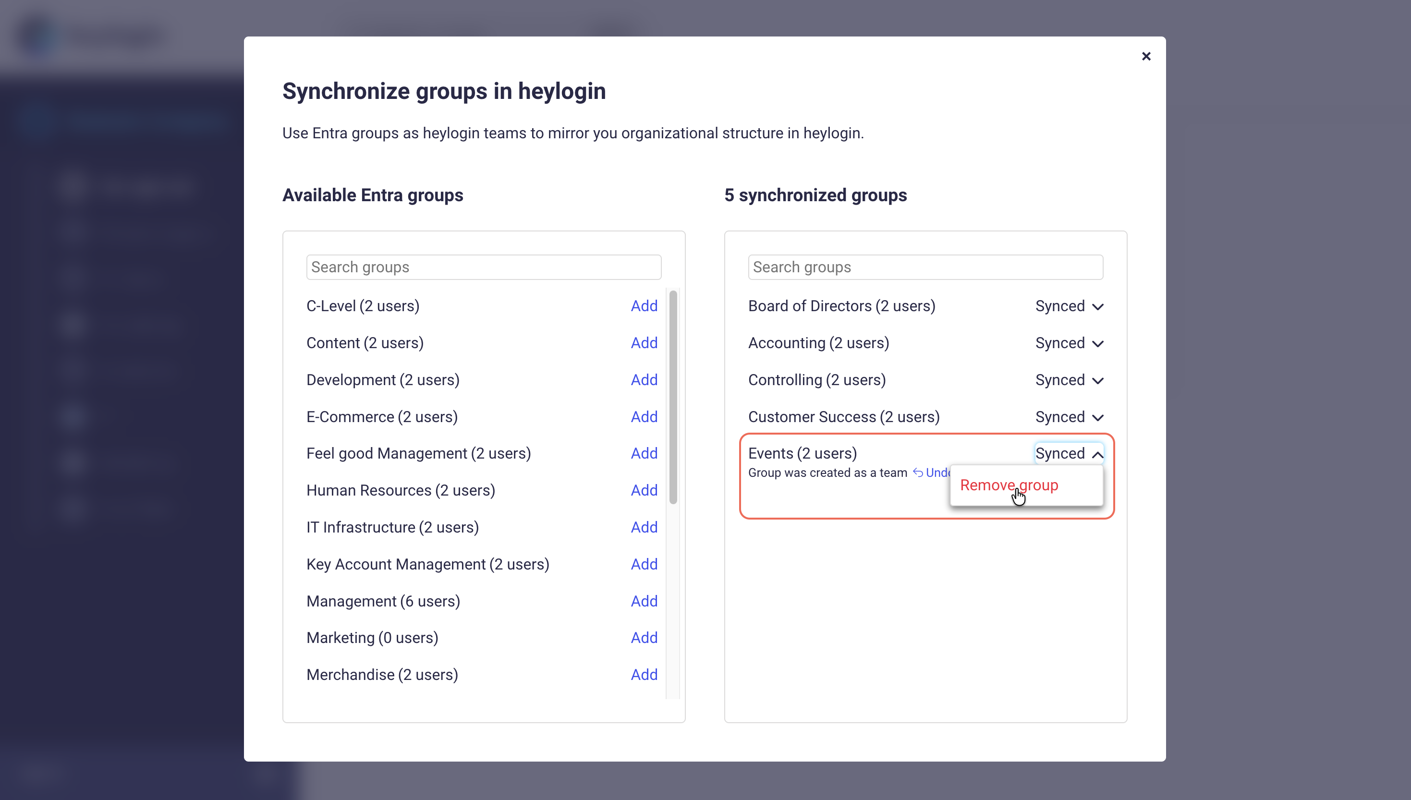This screenshot has width=1411, height=800.
Task: Add the Marketing group
Action: 644,638
